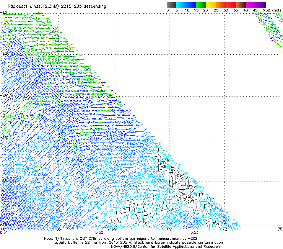The image size is (283, 249).
Task: Click the brown 35-40 knots legend segment
Action: 241,5
